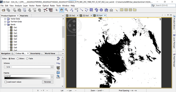This screenshot has height=92, width=176.
Task: Select the Draw Rectangle tool
Action: tap(91, 10)
